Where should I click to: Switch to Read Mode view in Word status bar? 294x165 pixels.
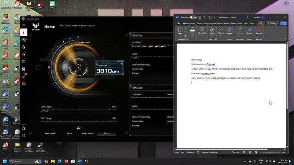pos(244,153)
